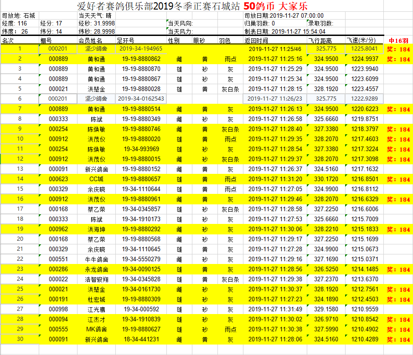413x355 pixels.
Task: Select speed value 1210.4289 in rank 30
Action: pyautogui.click(x=365, y=339)
